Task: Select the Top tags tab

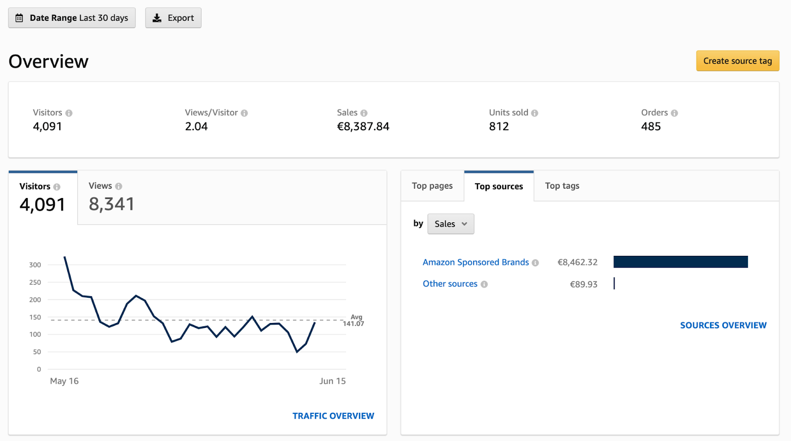Action: 562,186
